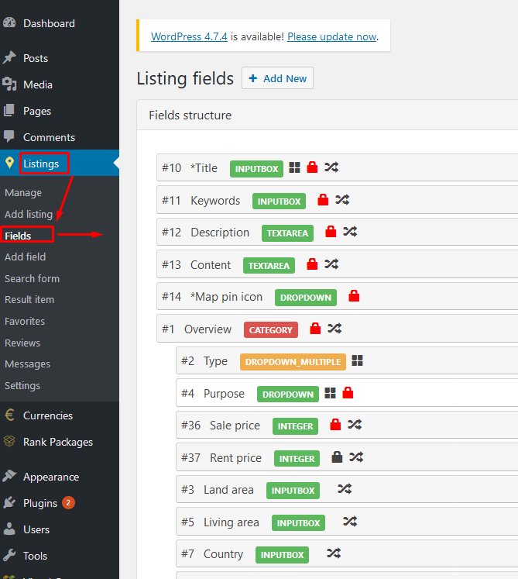Click the red lock on Purpose row
Screen dimensions: 518x579
pos(348,394)
